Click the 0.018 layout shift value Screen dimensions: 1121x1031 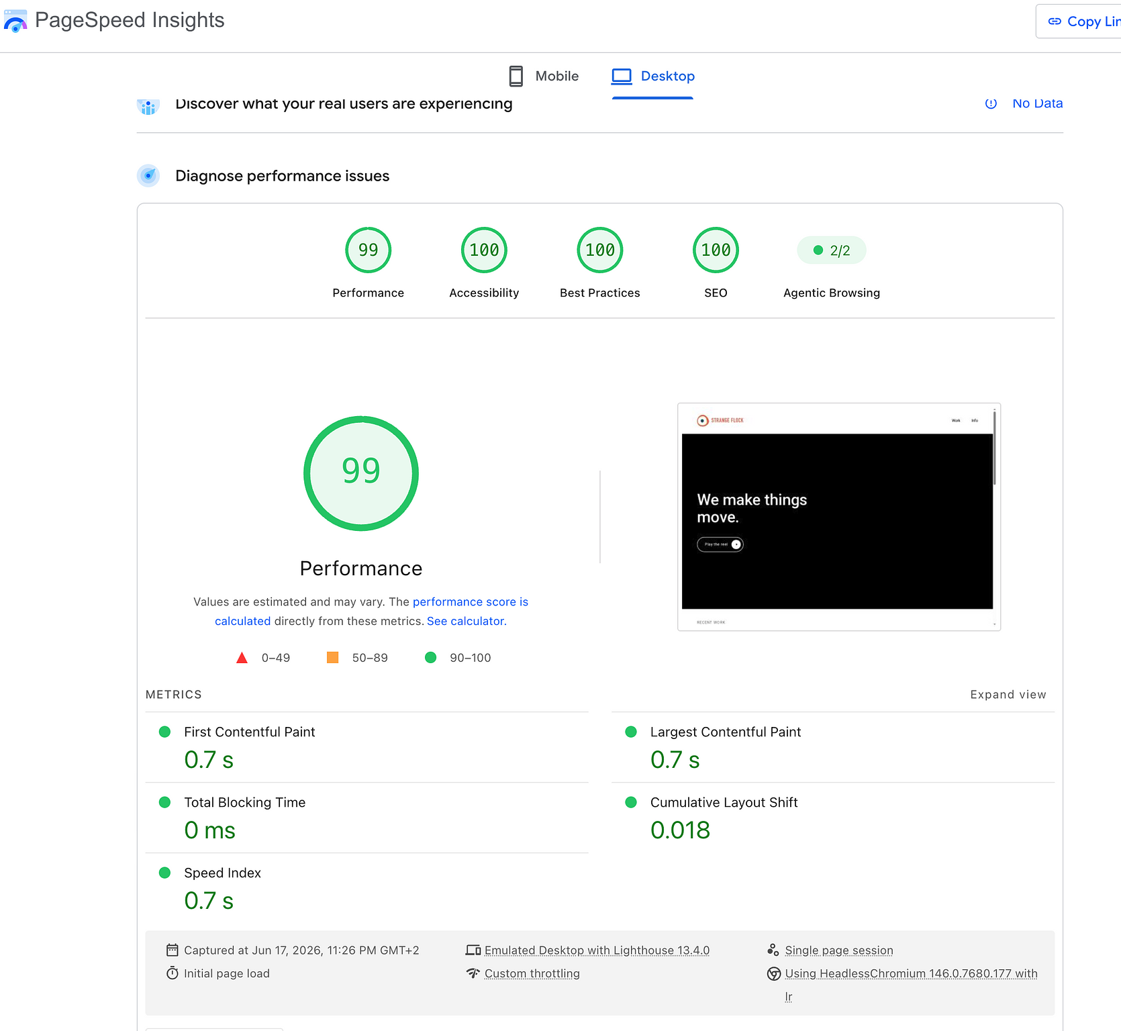point(680,830)
